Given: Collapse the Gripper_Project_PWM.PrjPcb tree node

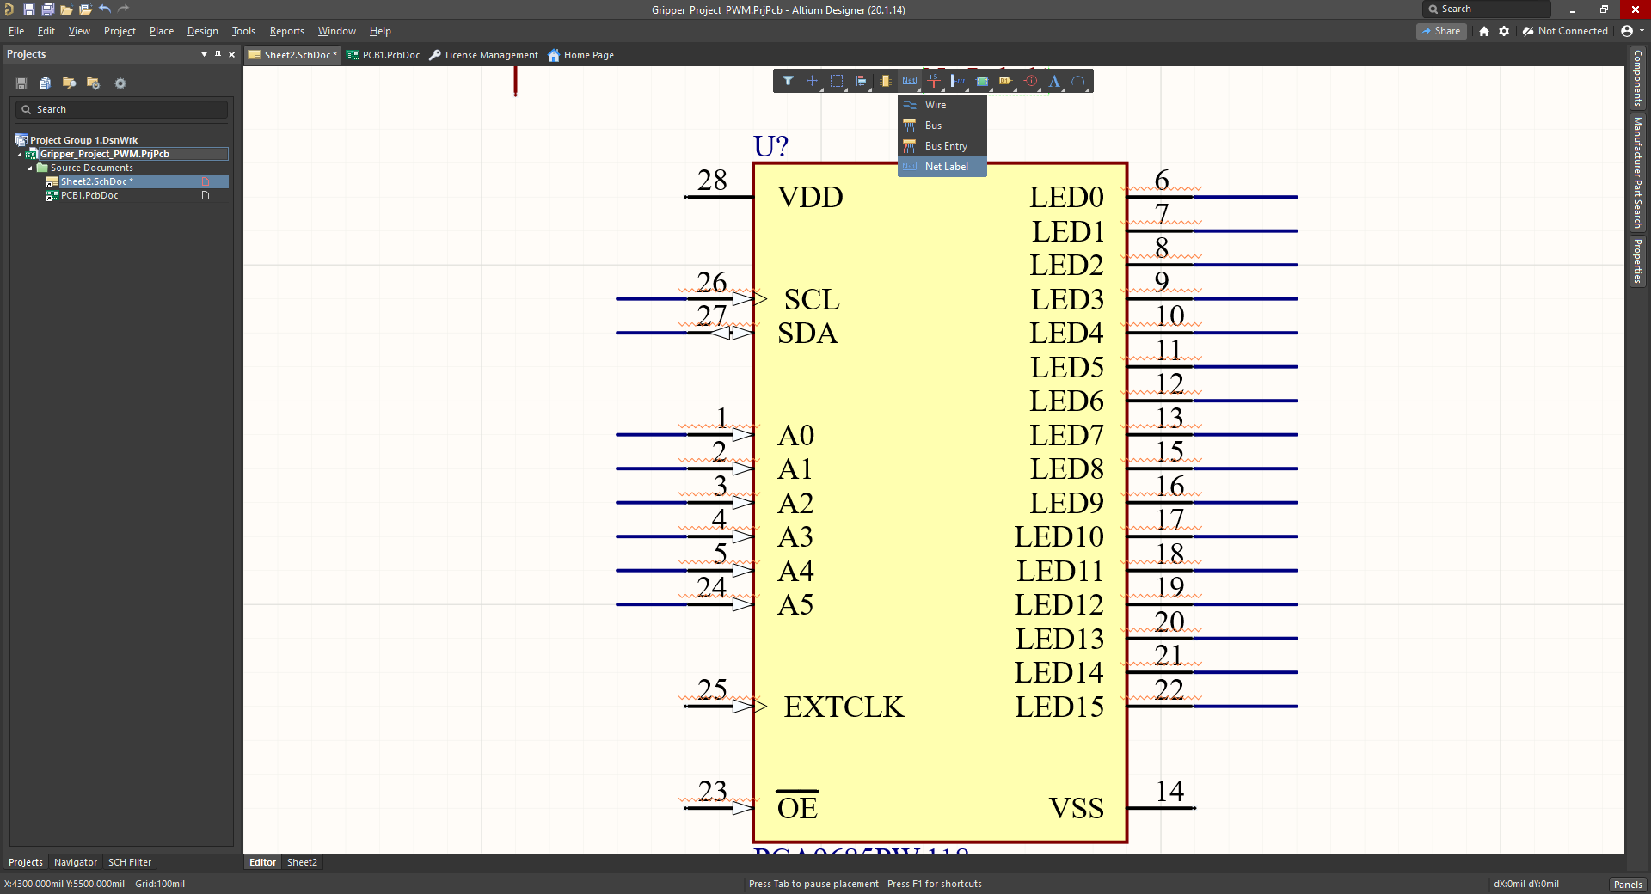Looking at the screenshot, I should pos(20,155).
